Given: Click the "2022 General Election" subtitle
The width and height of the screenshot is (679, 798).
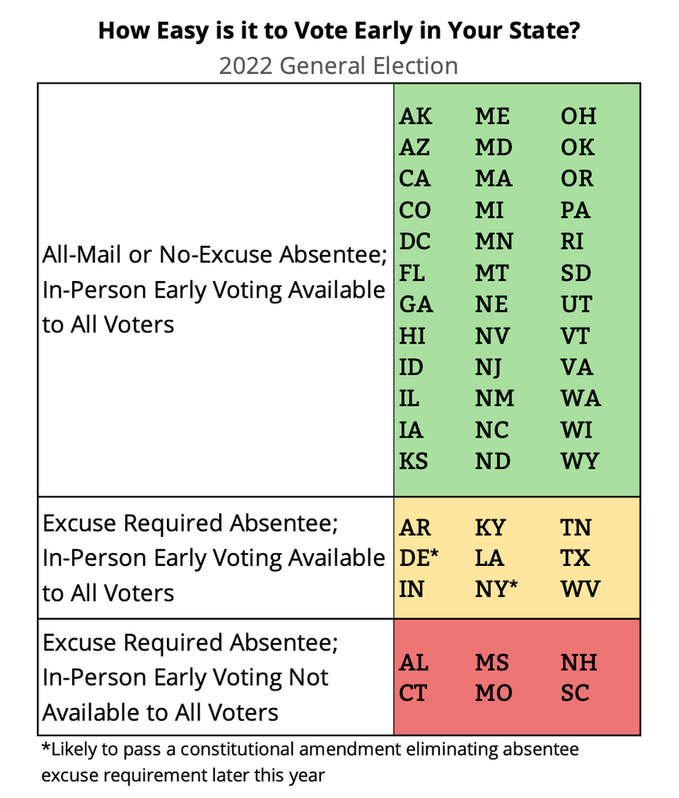Looking at the screenshot, I should 339,65.
